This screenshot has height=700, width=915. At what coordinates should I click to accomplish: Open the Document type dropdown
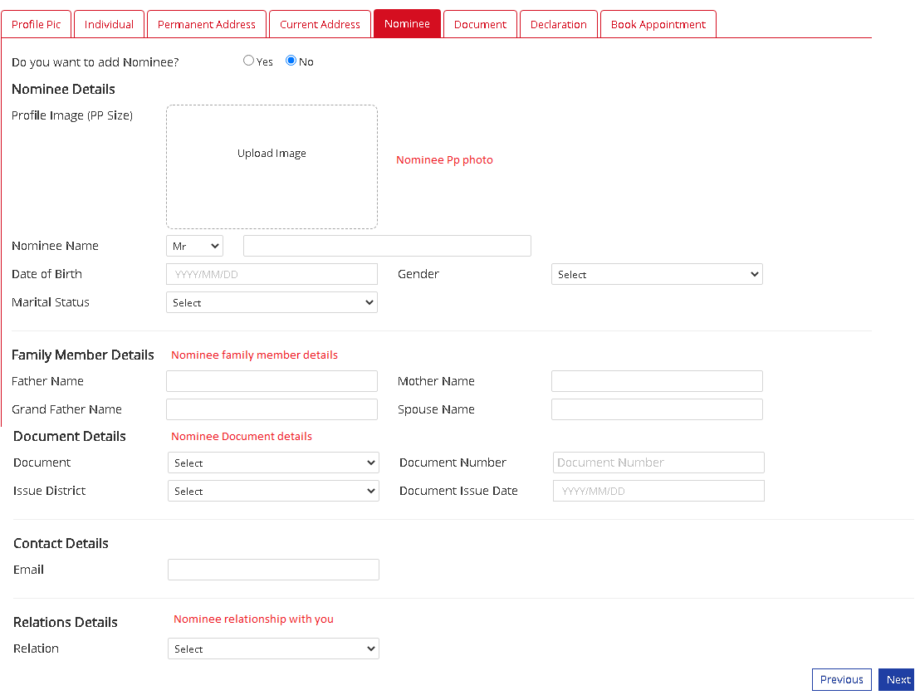pyautogui.click(x=273, y=463)
